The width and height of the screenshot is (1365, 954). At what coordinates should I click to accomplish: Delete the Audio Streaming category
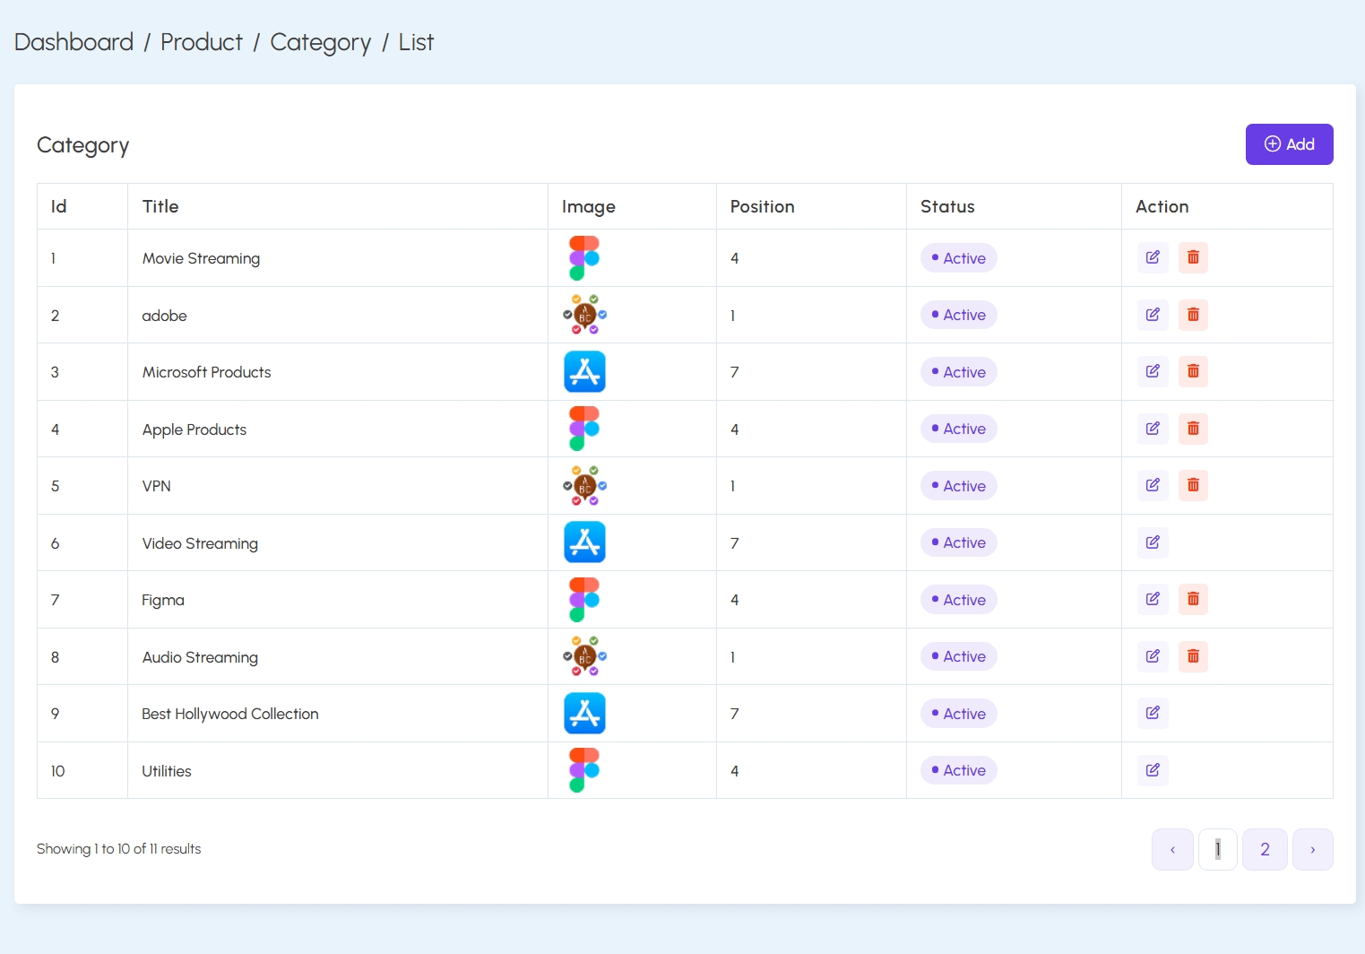(x=1193, y=656)
